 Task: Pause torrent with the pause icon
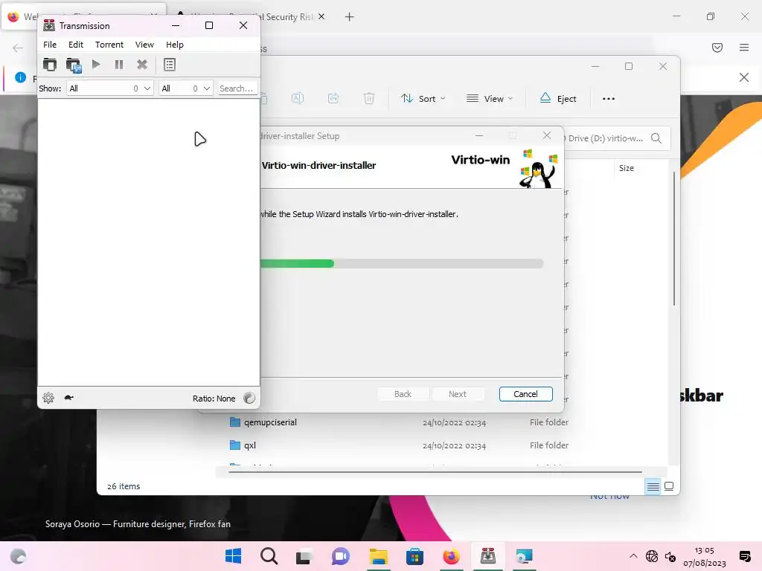tap(119, 65)
